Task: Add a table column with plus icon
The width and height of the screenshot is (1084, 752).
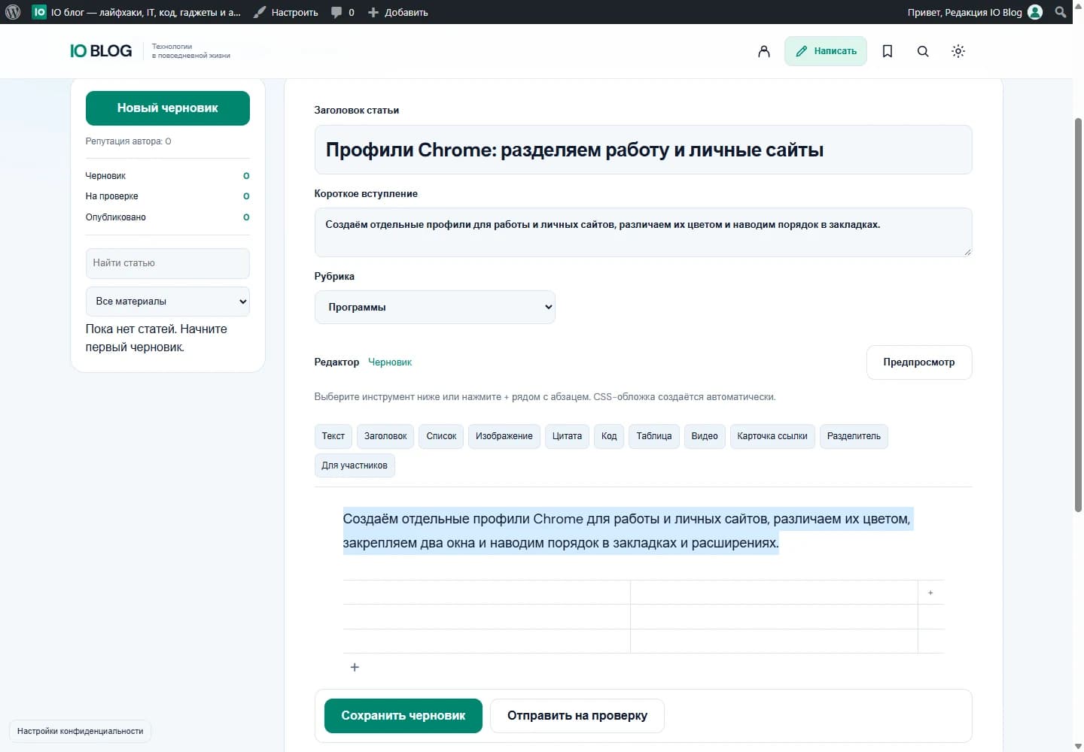Action: click(x=930, y=593)
